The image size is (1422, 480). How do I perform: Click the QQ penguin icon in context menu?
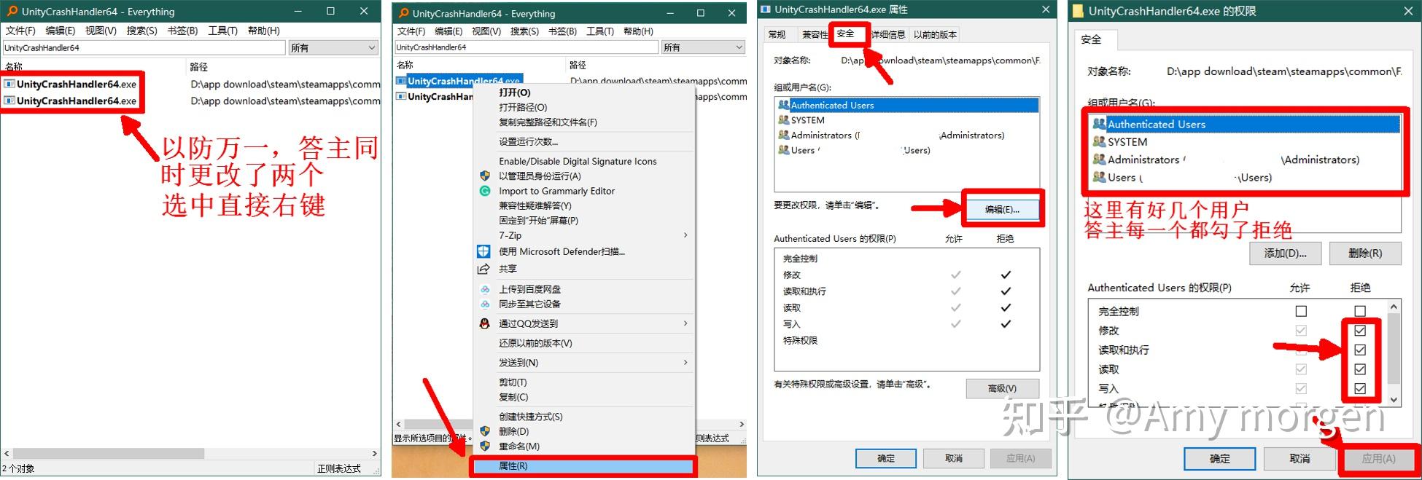pos(484,323)
